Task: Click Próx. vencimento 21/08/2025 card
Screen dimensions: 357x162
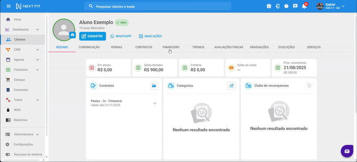Action: (294, 68)
